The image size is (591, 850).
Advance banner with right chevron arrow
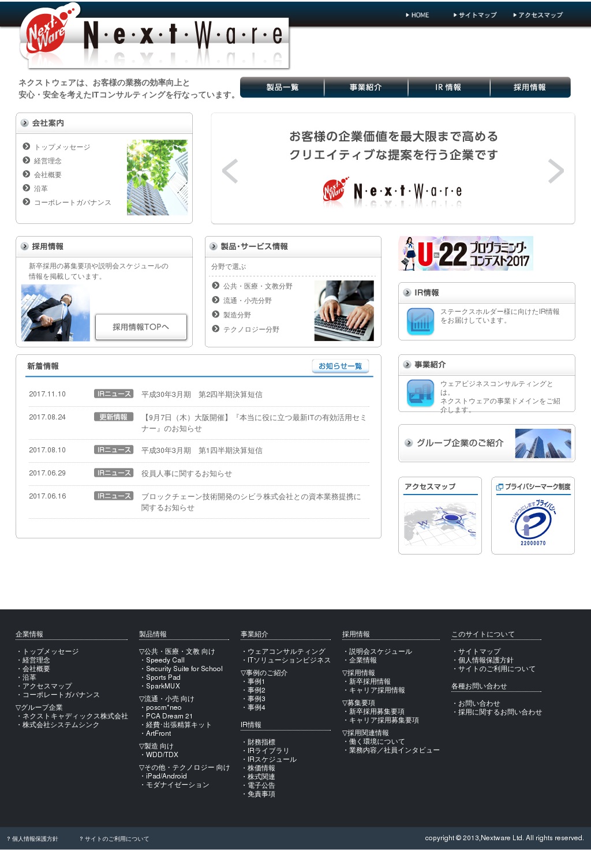pos(555,171)
